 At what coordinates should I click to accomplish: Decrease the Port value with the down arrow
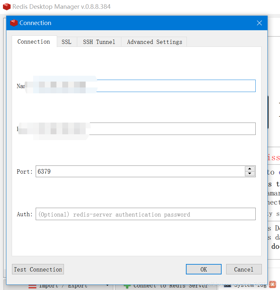[x=249, y=173]
